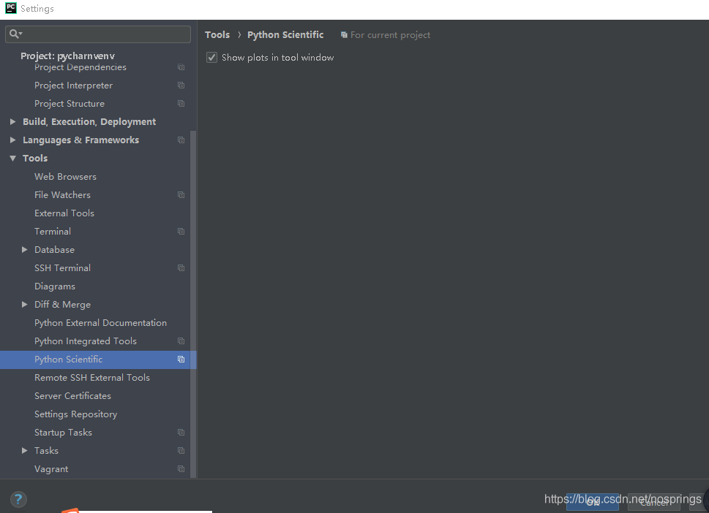Viewport: 709px width, 513px height.
Task: Expand the Tasks node
Action: tap(24, 451)
